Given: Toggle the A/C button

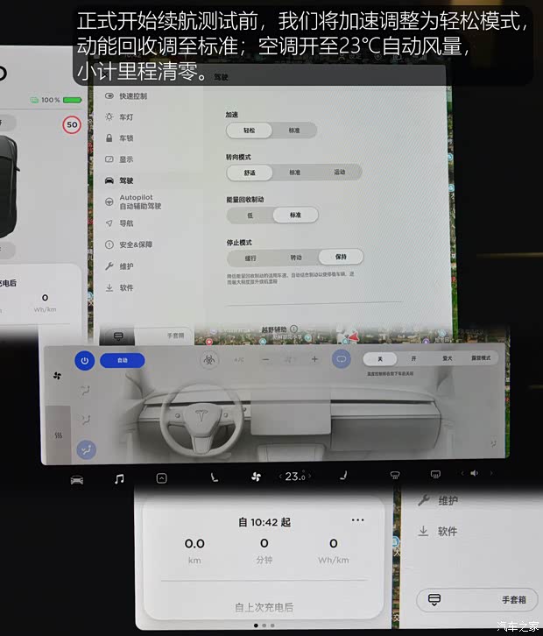Looking at the screenshot, I should [x=239, y=360].
